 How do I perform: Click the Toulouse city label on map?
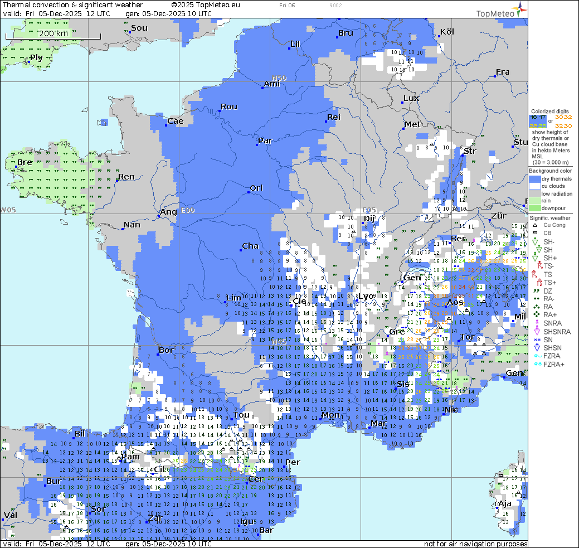click(242, 415)
